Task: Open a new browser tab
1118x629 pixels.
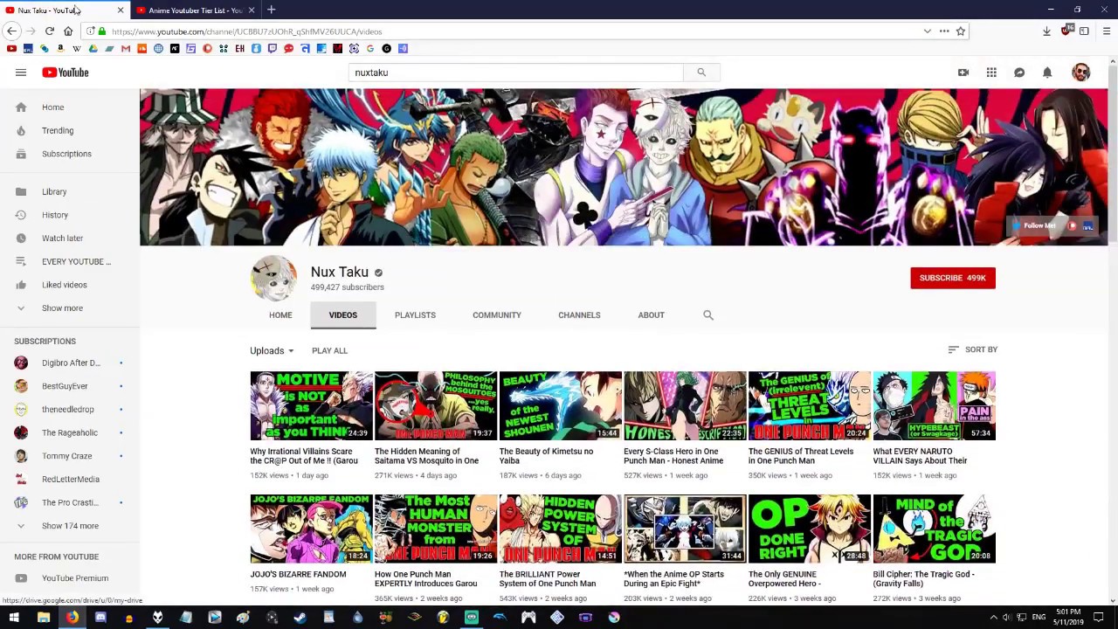Action: coord(271,10)
